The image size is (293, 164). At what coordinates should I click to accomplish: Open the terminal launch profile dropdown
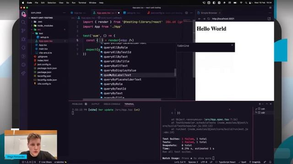(262, 104)
